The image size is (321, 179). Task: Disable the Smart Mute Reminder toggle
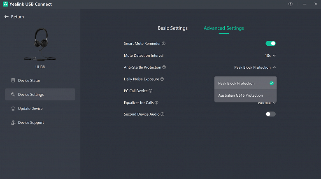(271, 44)
